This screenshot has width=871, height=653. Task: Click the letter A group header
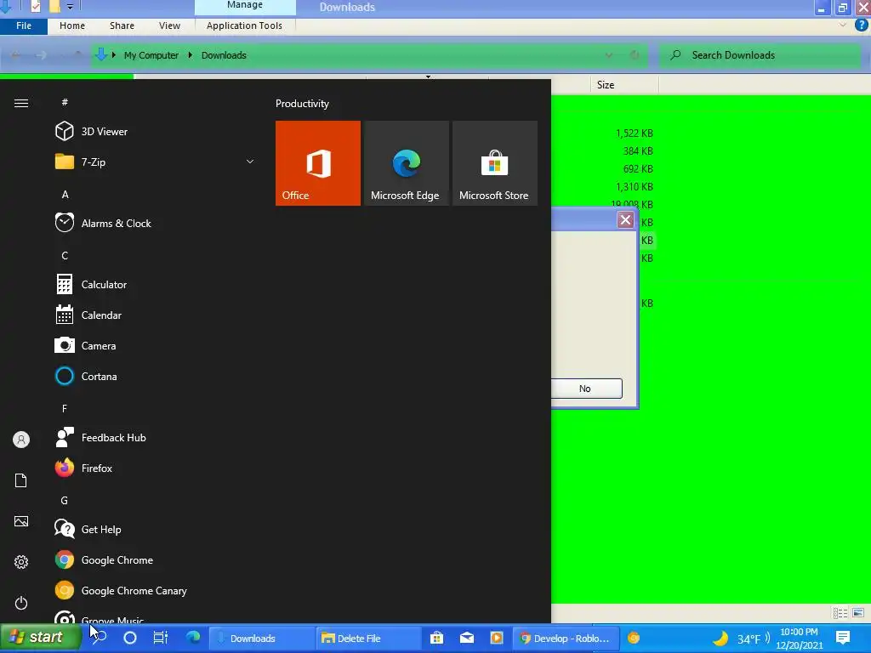point(65,195)
